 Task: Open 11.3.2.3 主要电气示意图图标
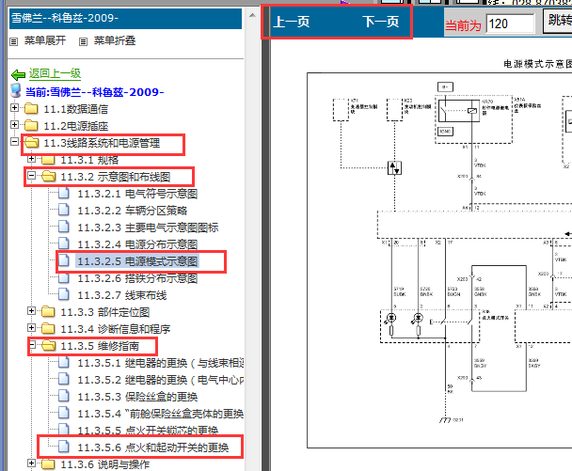coord(148,228)
